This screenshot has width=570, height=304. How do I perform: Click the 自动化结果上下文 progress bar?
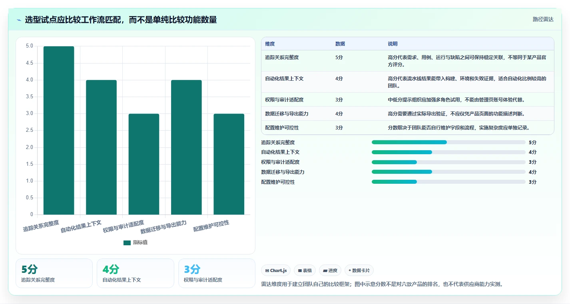pyautogui.click(x=448, y=152)
